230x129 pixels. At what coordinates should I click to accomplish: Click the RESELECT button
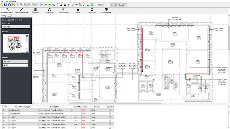coord(101,5)
